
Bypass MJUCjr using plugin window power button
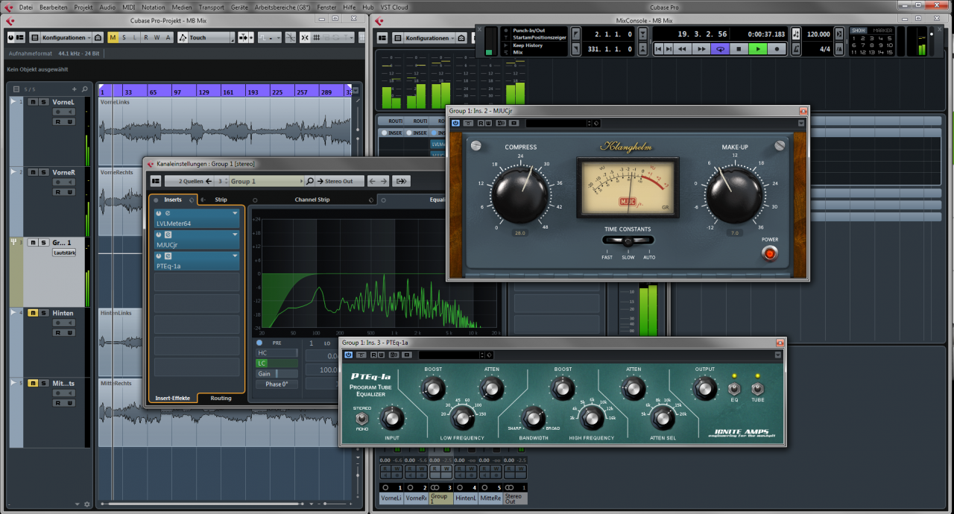pos(455,123)
